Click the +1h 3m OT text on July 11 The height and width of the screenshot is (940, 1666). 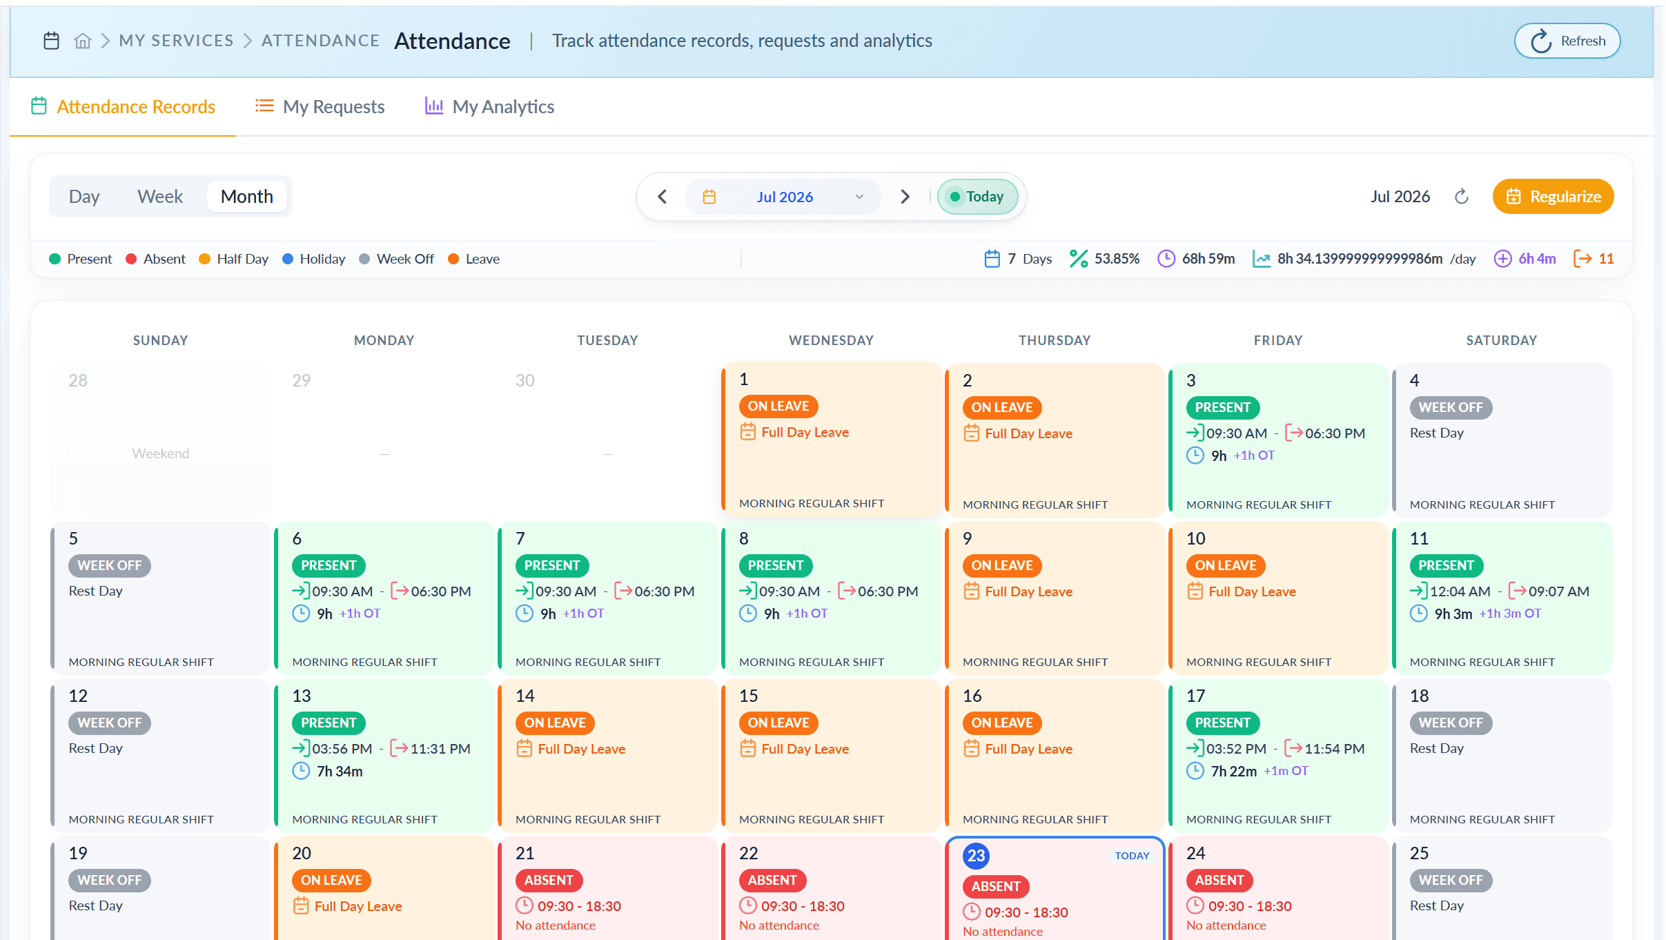click(1509, 614)
